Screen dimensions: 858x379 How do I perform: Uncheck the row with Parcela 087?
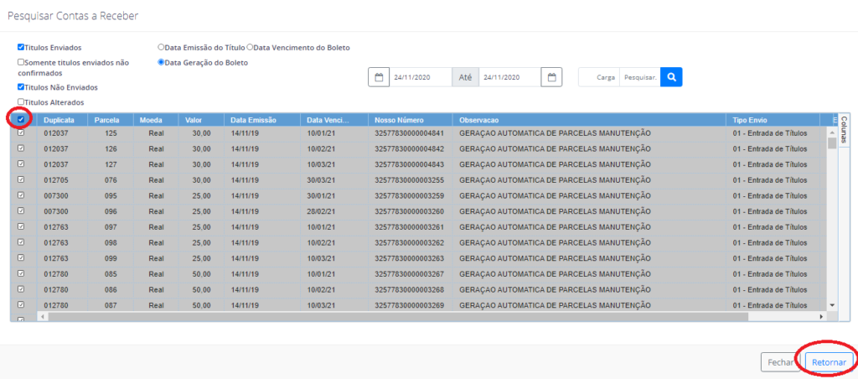click(21, 304)
